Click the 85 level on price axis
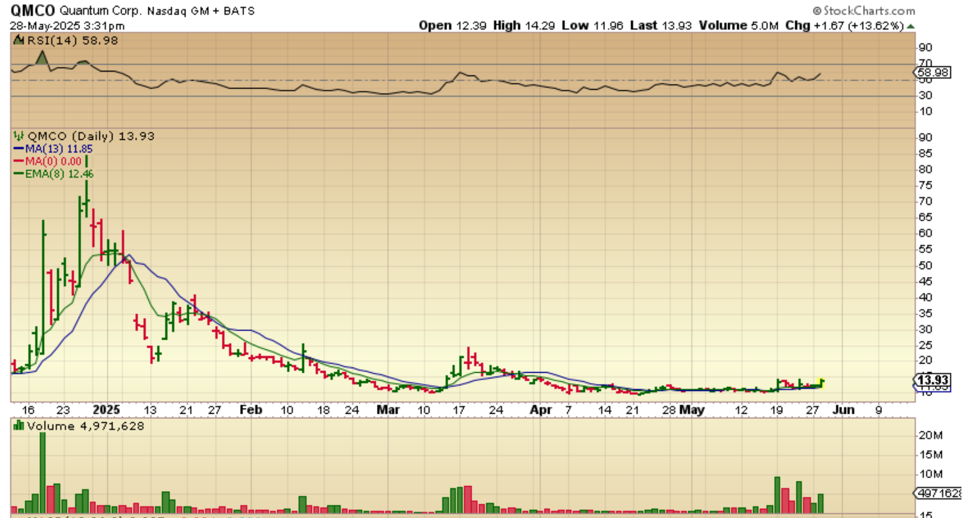965x518 pixels. [x=925, y=153]
